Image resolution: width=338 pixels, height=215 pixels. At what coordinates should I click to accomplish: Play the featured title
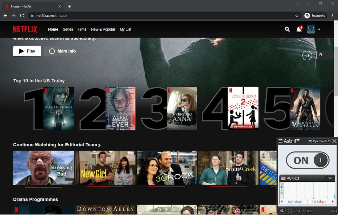(x=27, y=51)
